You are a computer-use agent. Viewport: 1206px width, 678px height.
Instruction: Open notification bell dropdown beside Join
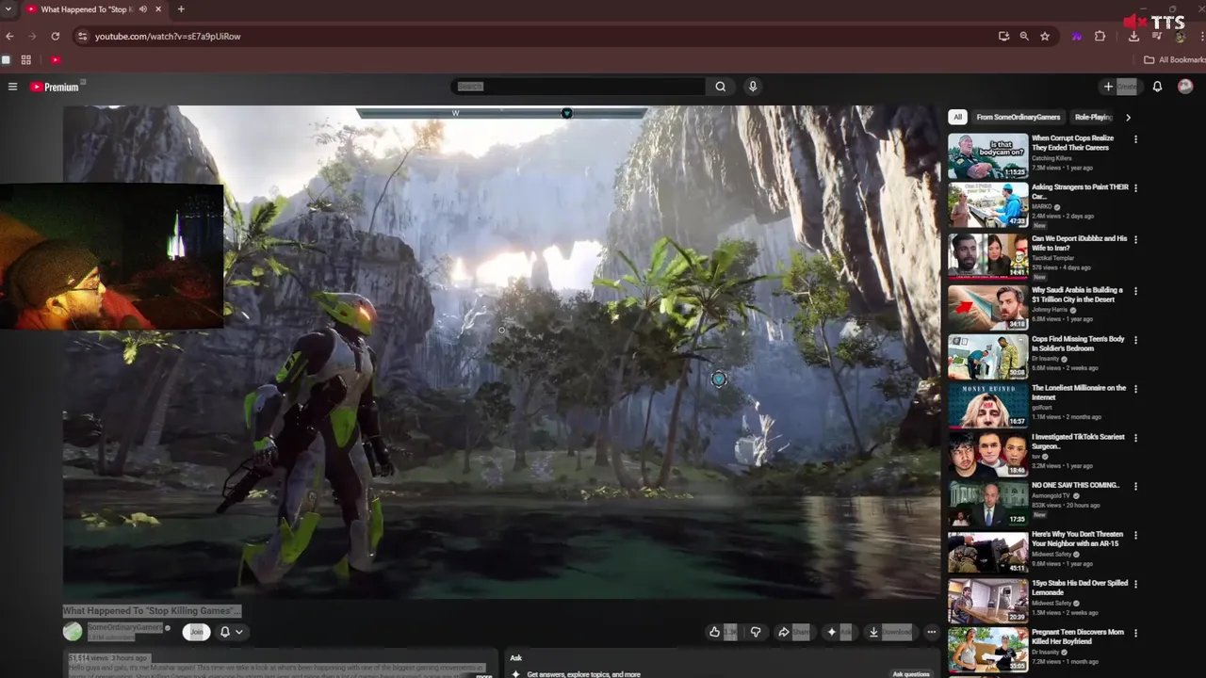(231, 632)
